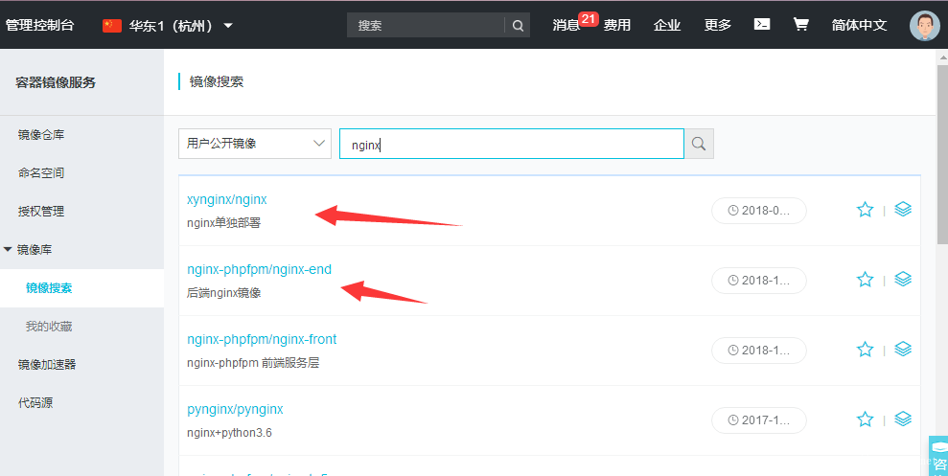Open the nginx-phpfpm/nginx-front image link
Image resolution: width=948 pixels, height=476 pixels.
point(262,339)
